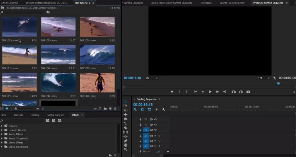Viewport: 296px width, 157px height.
Task: Click the Extract button in Program monitor
Action: coord(241,92)
